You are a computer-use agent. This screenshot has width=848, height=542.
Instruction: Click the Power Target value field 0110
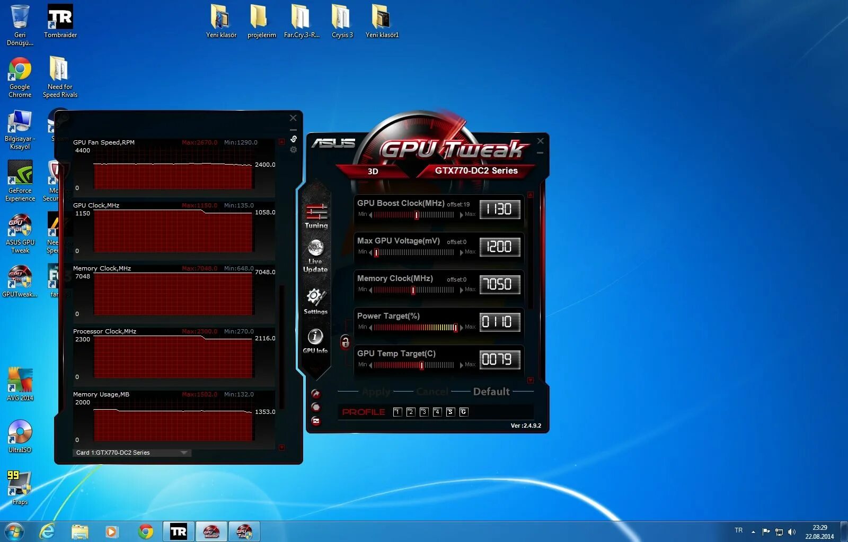pyautogui.click(x=500, y=322)
